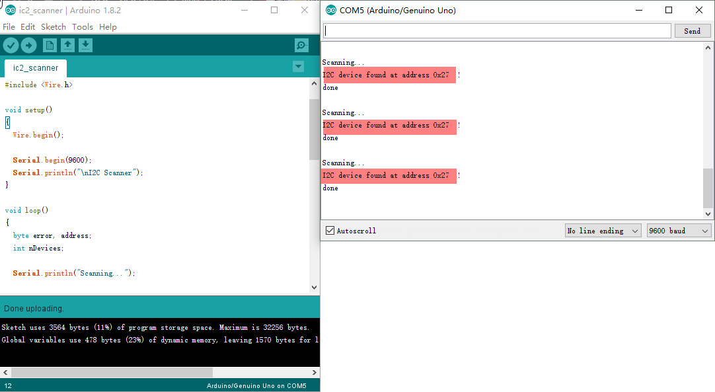The image size is (715, 392).
Task: Minimize the COM5 serial monitor window
Action: 639,10
